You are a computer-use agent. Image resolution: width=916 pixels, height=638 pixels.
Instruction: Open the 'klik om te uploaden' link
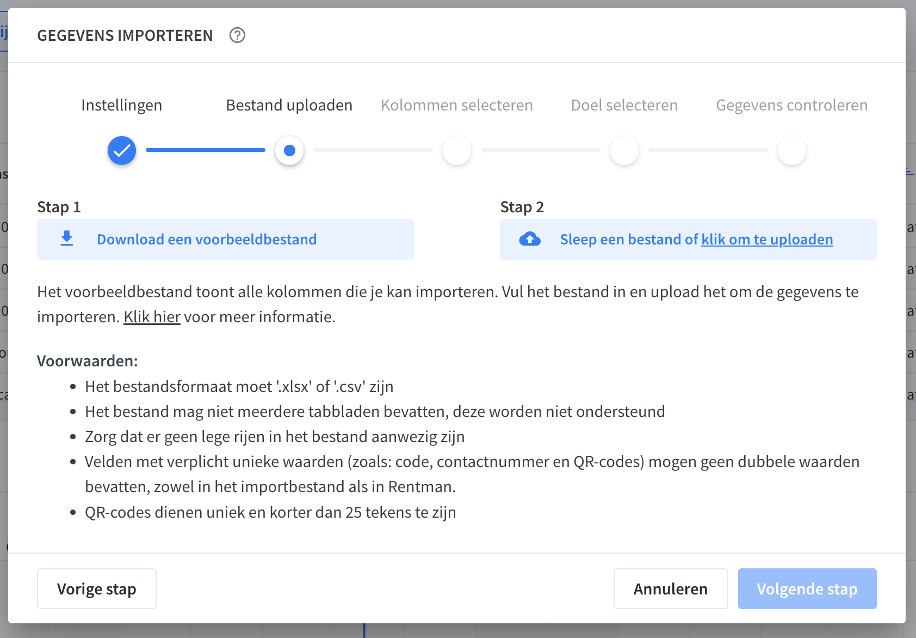(x=767, y=240)
